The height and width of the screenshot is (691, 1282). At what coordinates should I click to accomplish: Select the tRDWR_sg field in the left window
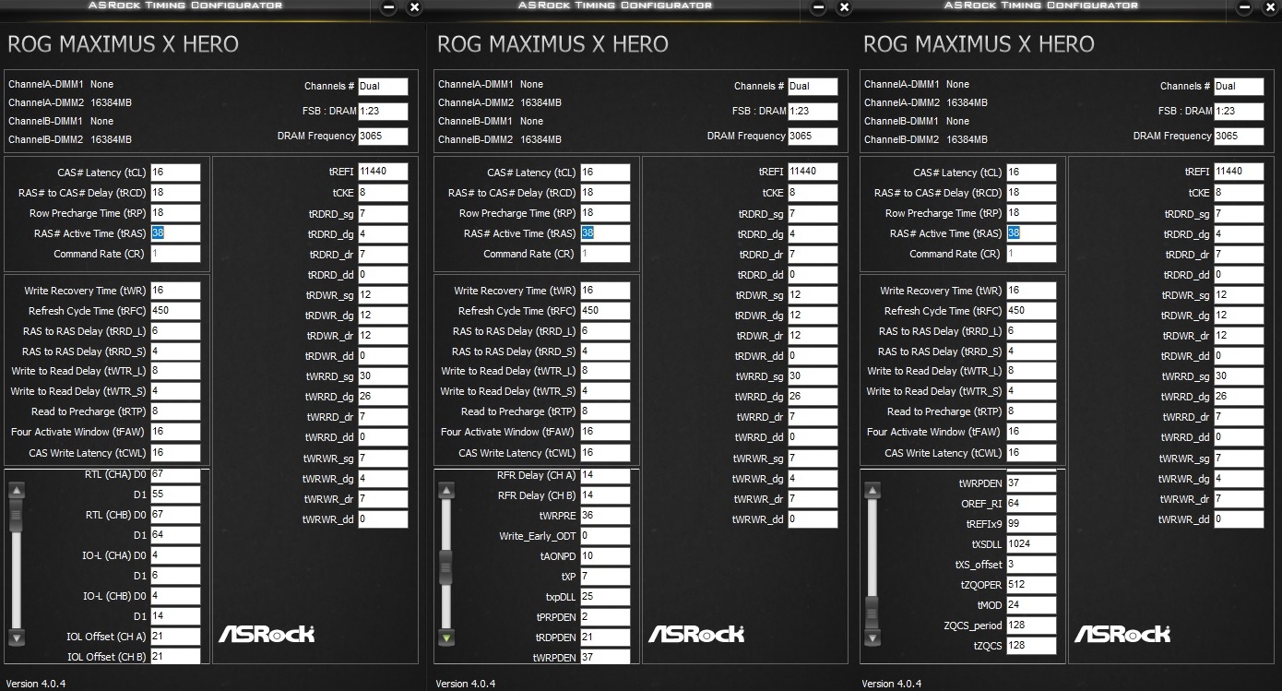coord(383,295)
